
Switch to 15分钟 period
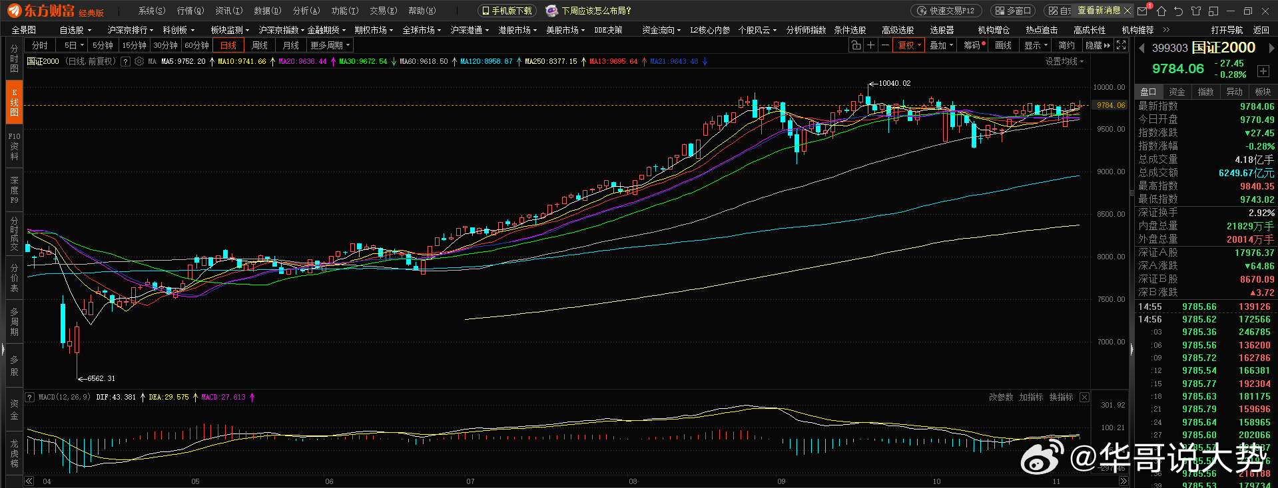(134, 45)
